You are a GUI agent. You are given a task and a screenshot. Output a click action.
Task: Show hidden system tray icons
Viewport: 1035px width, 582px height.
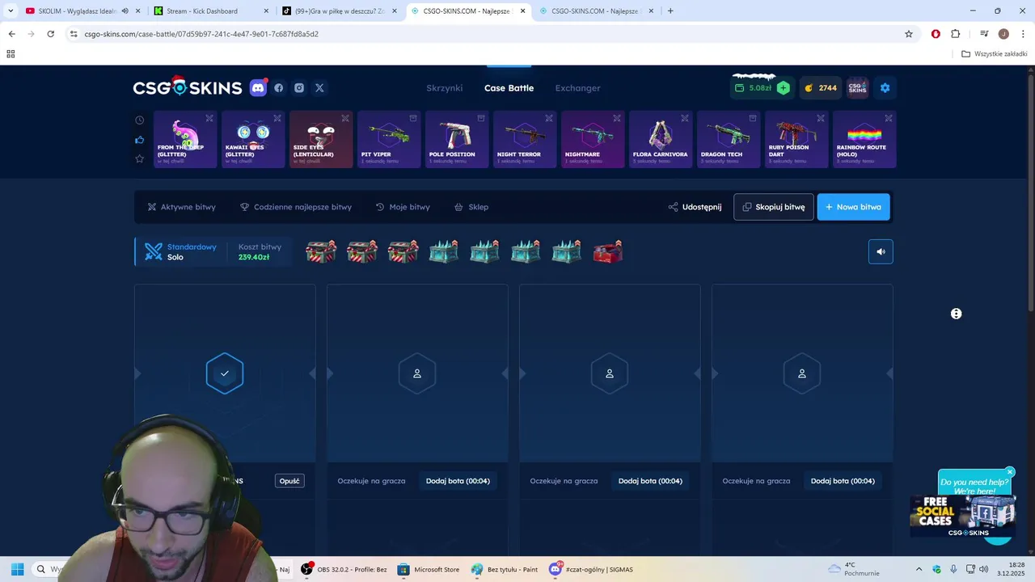coord(919,569)
